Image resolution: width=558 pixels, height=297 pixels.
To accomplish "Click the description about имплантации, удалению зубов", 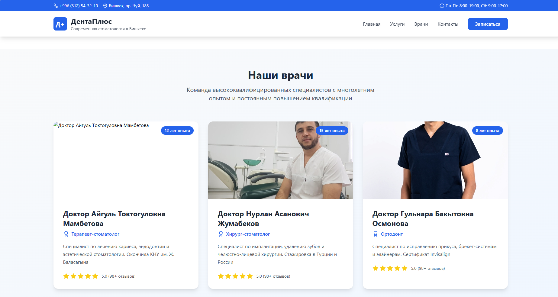I will click(277, 254).
